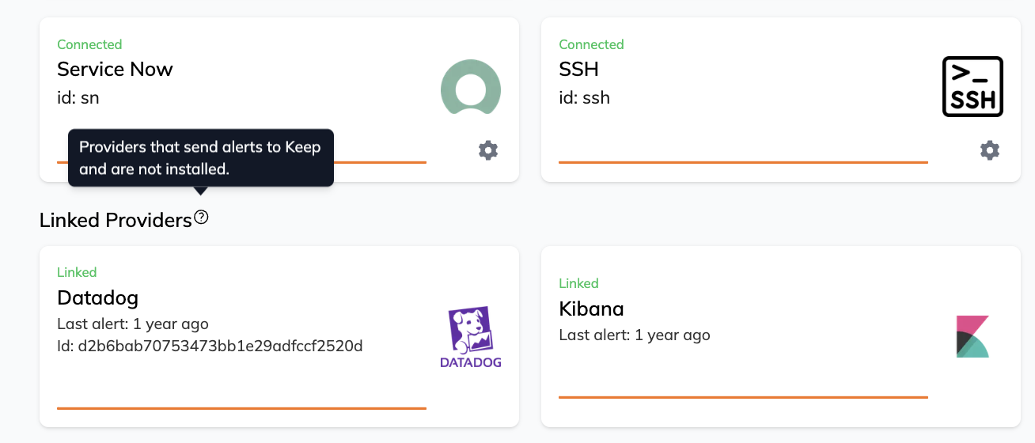Click the Datadog Id text
Viewport: 1035px width, 443px height.
[210, 346]
